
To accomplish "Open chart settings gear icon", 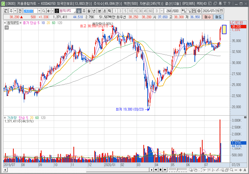I will [x=199, y=11].
